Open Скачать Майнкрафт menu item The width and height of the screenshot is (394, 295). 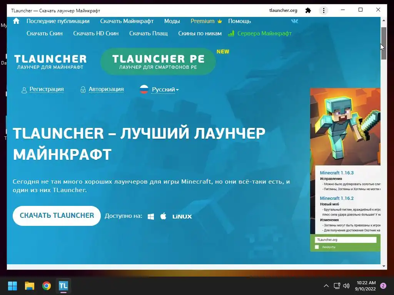(x=127, y=21)
